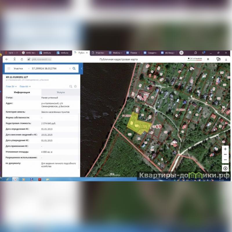Open the План КК link
The image size is (232, 232).
(25, 86)
